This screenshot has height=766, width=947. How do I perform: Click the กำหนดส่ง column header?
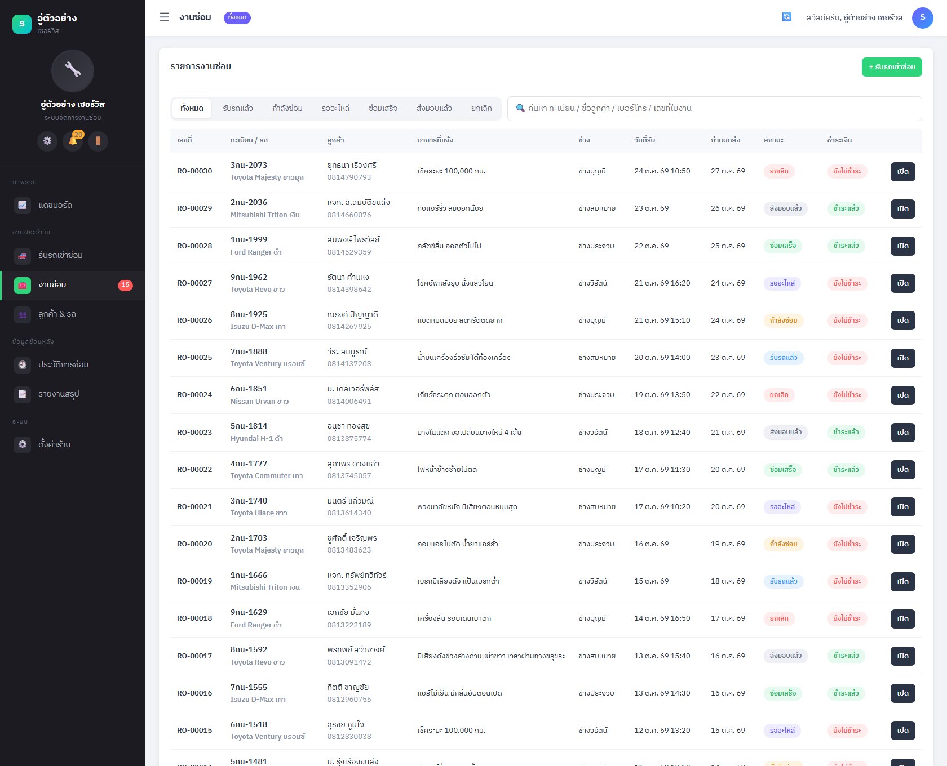pyautogui.click(x=725, y=140)
